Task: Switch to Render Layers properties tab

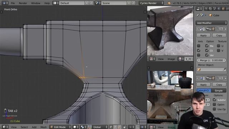Action: tap(210, 9)
